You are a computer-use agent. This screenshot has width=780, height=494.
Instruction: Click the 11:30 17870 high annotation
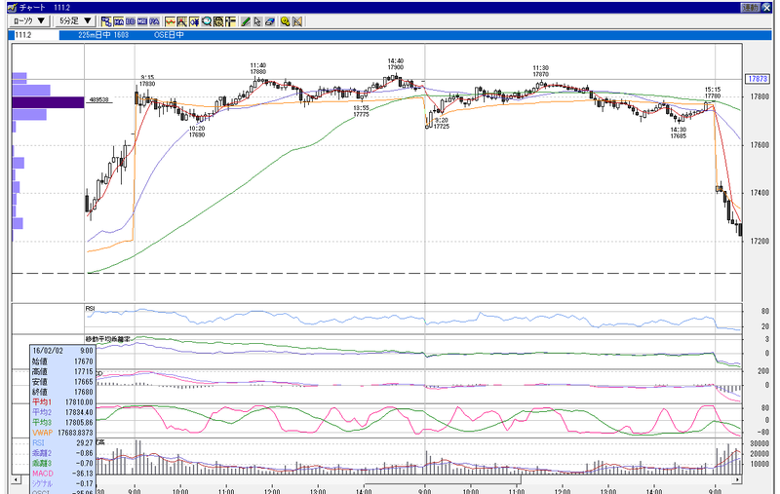point(541,71)
